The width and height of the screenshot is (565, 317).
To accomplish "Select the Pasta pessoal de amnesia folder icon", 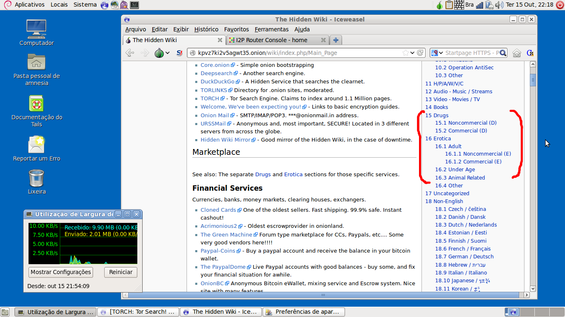I will 36,70.
